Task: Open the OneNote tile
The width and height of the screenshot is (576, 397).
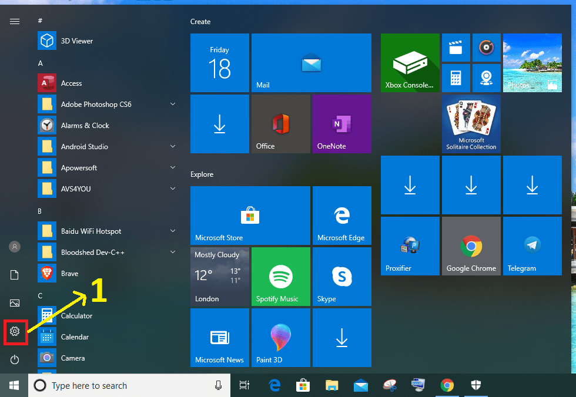Action: click(x=342, y=124)
